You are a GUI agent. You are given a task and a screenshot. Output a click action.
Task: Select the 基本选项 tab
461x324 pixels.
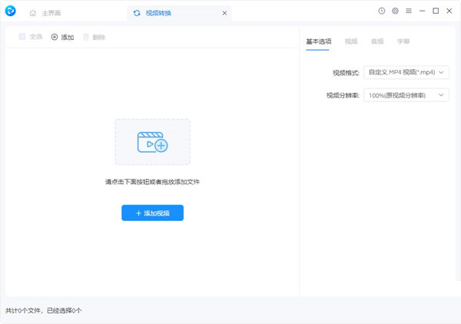[x=317, y=41]
